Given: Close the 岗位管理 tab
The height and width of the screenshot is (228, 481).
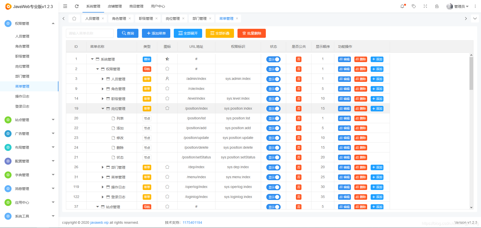Looking at the screenshot, I should point(183,19).
